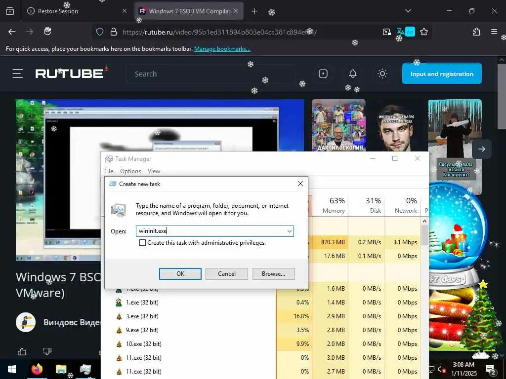
Task: Open the Дактилоскопия video thumbnail
Action: [338, 125]
